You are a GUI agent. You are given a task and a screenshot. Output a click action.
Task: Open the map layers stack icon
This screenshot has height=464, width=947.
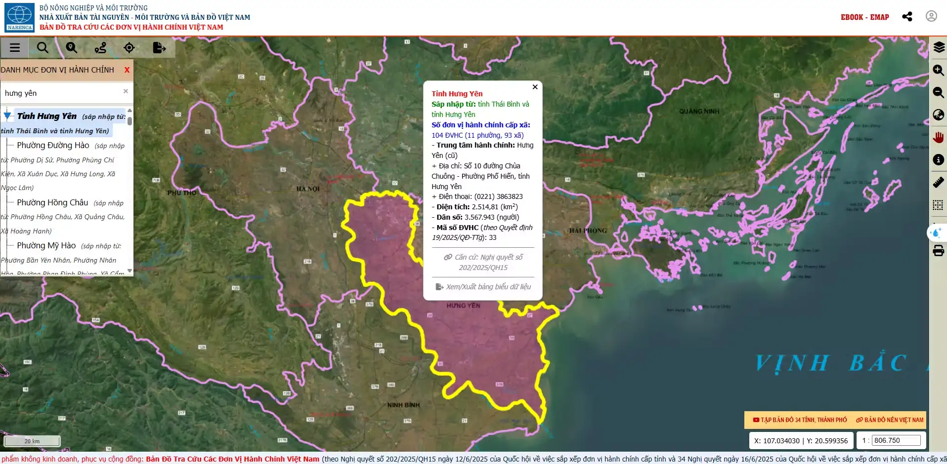939,47
